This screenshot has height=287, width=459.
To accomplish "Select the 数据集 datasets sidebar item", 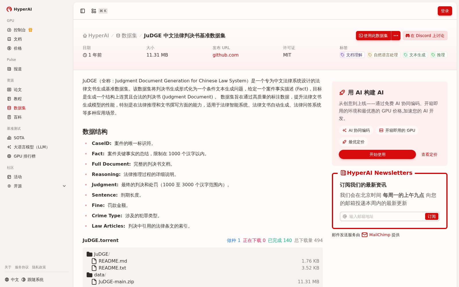I will coord(37,108).
